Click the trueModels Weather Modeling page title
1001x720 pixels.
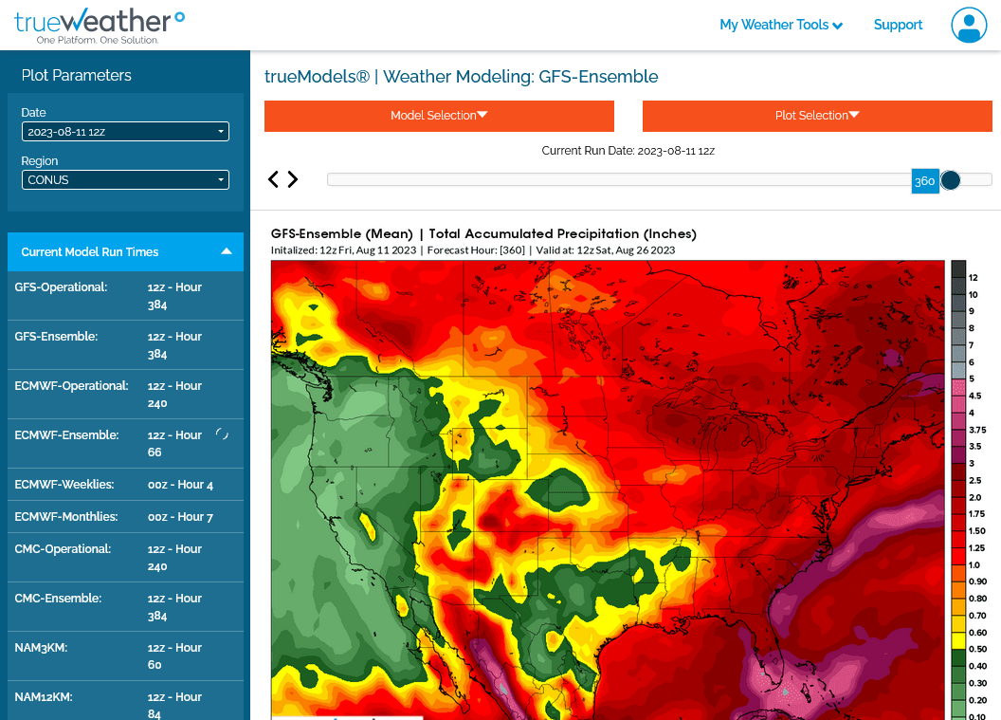[461, 77]
